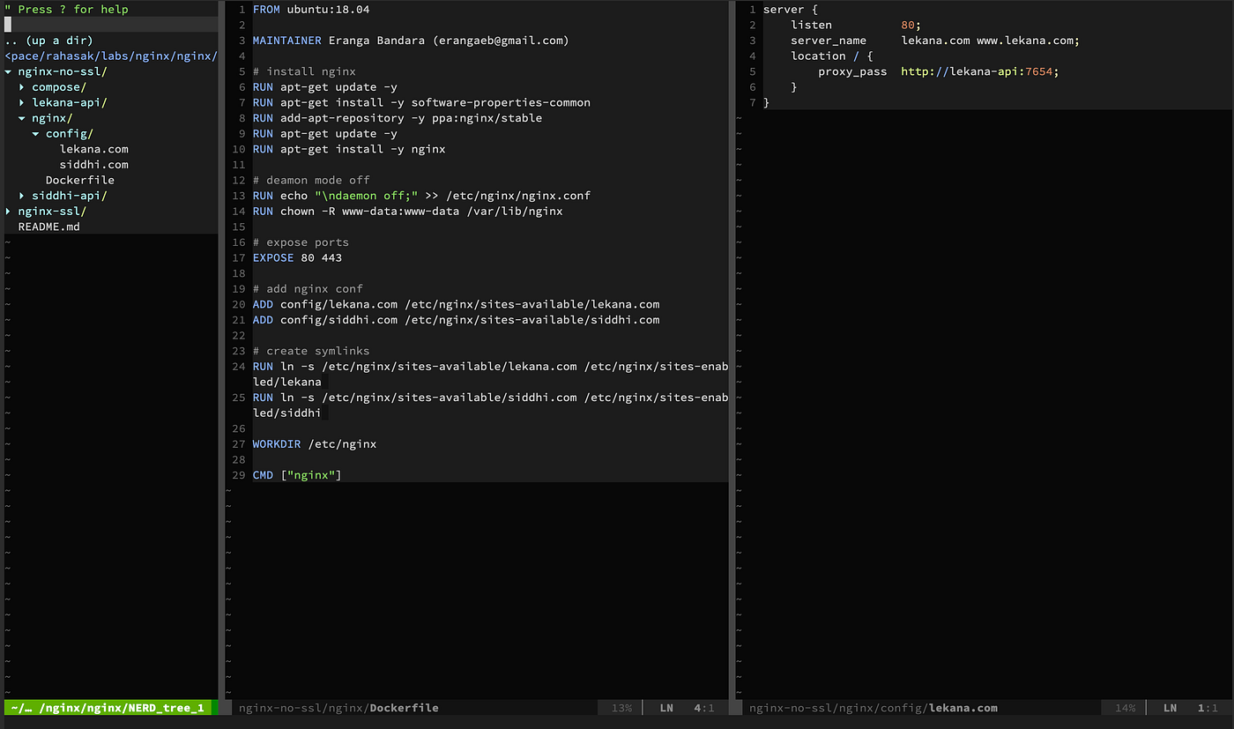1234x729 pixels.
Task: Select Dockerfile in the NERDTree
Action: coord(80,180)
